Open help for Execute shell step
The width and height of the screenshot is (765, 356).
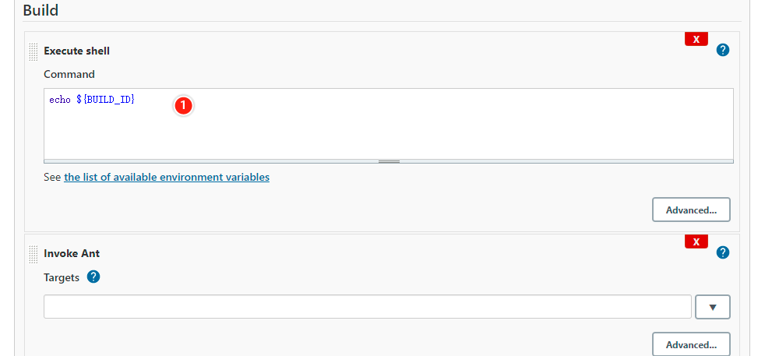click(x=722, y=51)
